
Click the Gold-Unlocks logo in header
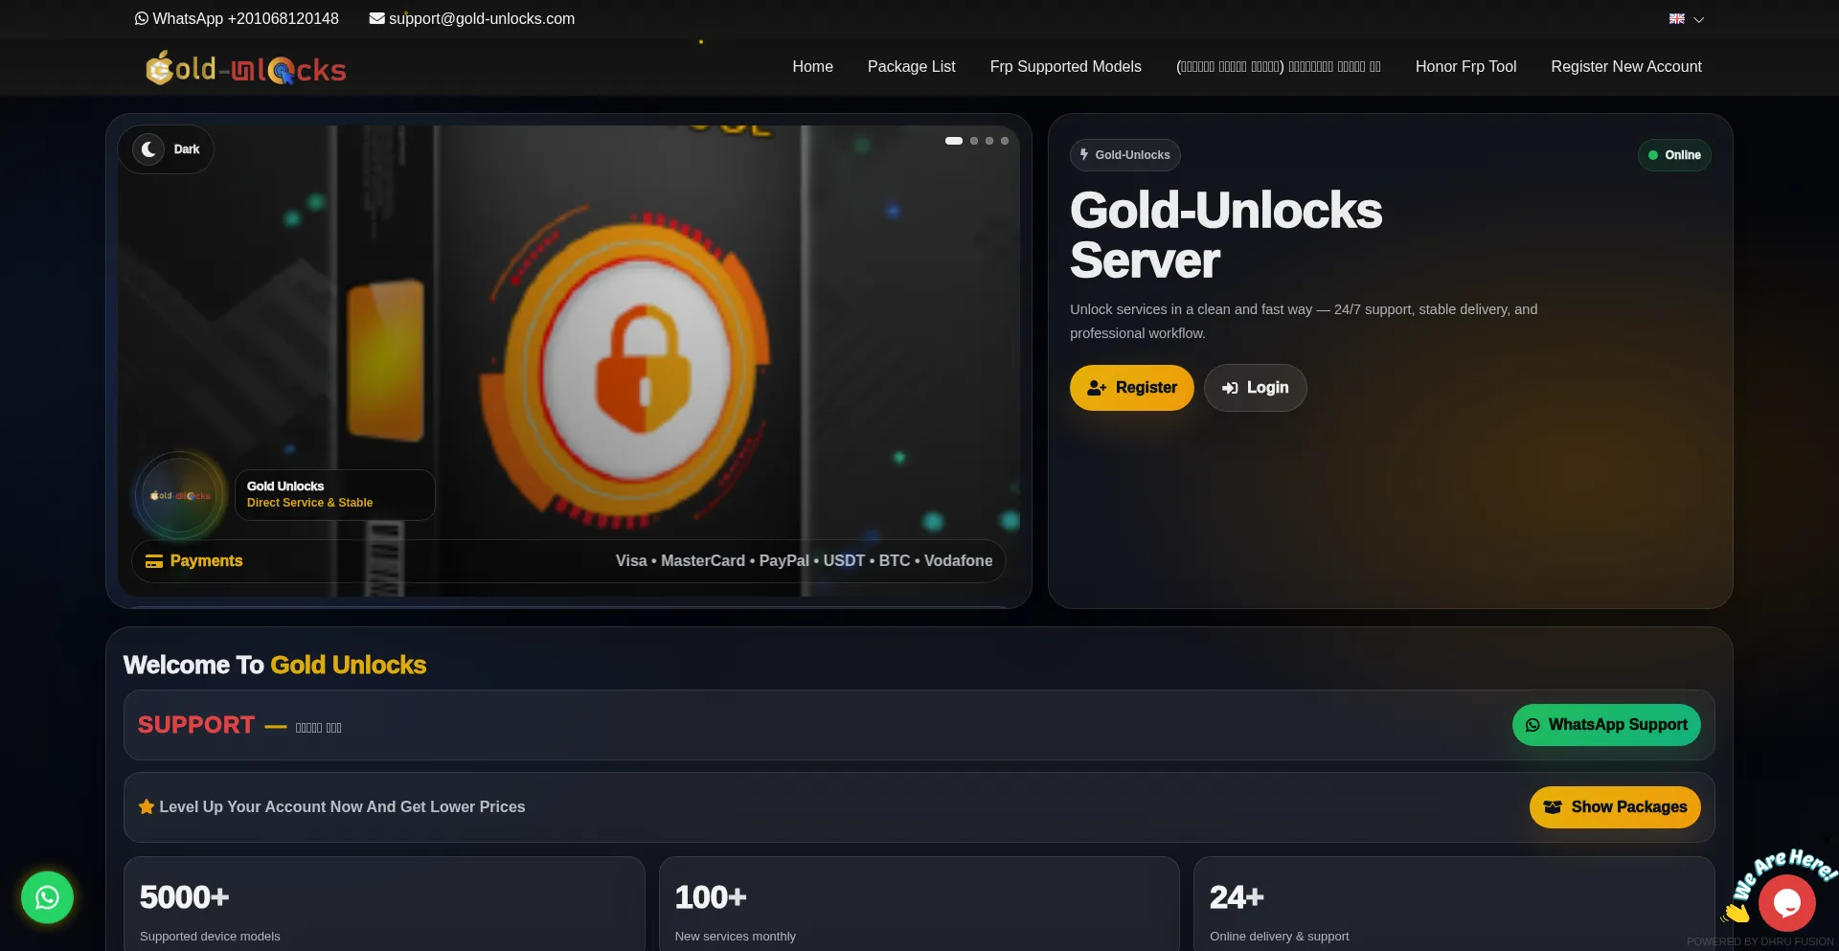click(246, 68)
